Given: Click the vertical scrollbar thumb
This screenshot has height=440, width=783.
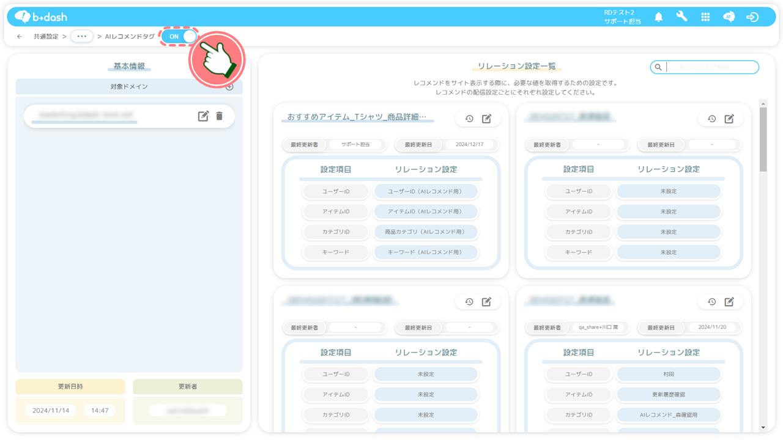Looking at the screenshot, I should pyautogui.click(x=763, y=140).
